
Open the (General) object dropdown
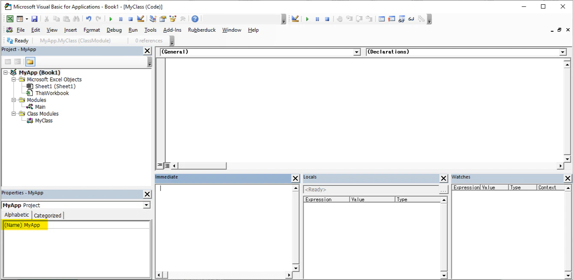tap(357, 52)
